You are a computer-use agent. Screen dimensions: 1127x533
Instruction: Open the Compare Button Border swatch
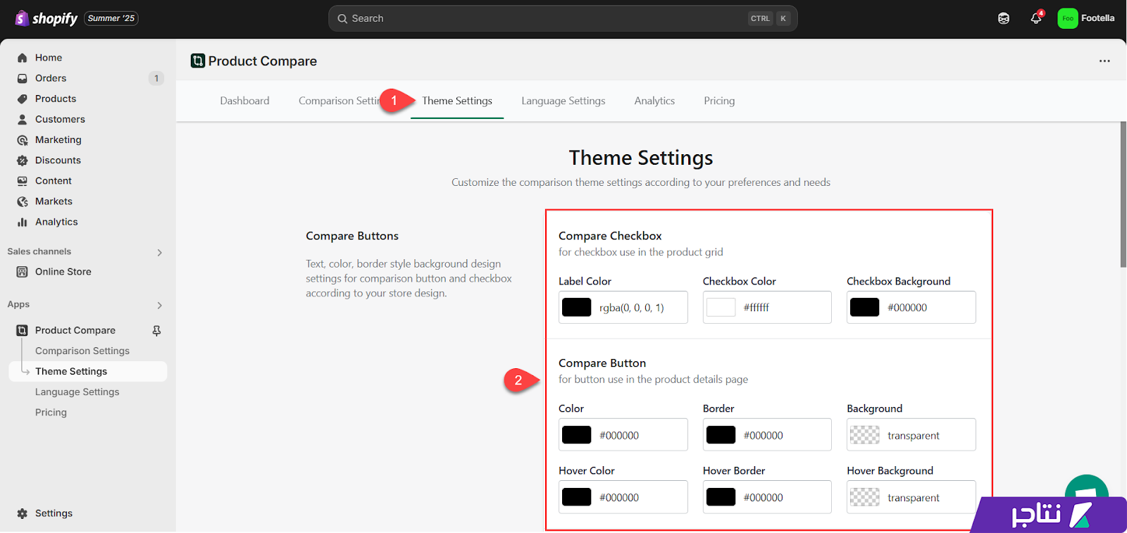[721, 435]
